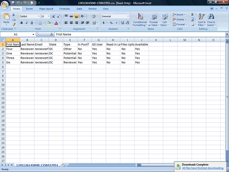The height and width of the screenshot is (172, 229).
Task: Switch to the Page Layout tab
Action: [x=46, y=9]
